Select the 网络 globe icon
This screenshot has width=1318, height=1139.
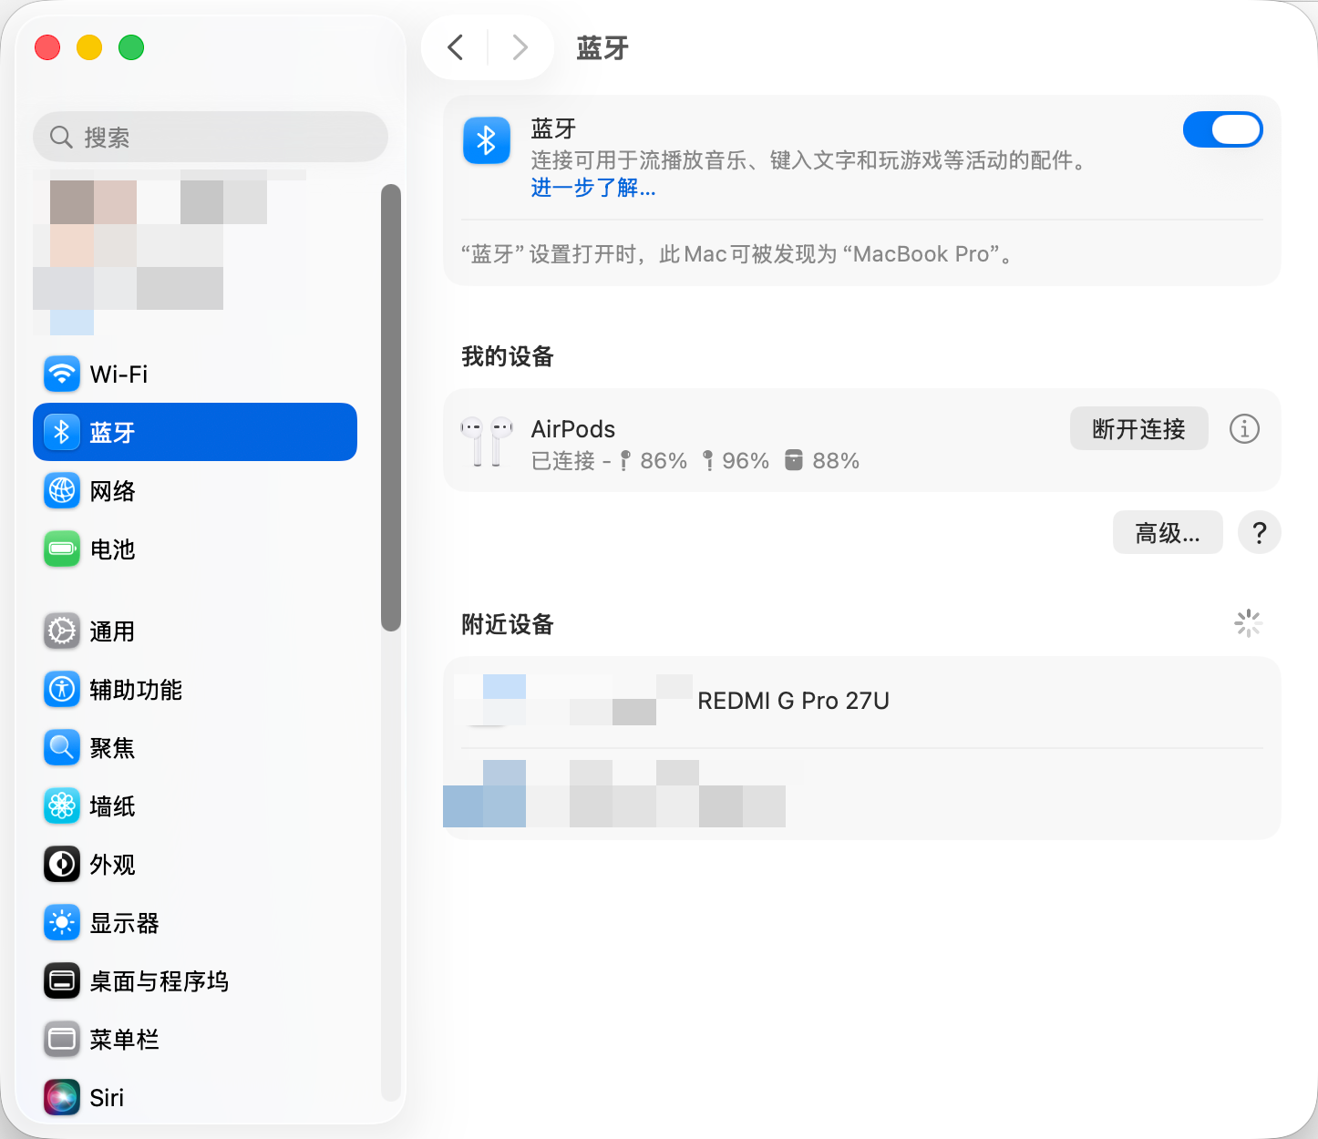pyautogui.click(x=62, y=490)
